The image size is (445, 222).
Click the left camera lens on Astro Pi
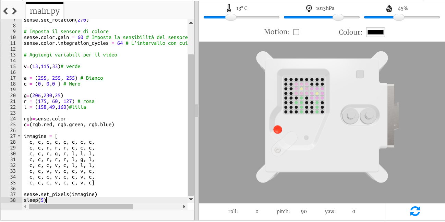pyautogui.click(x=350, y=115)
